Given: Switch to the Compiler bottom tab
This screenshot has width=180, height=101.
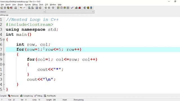Looking at the screenshot, I should point(3,96).
